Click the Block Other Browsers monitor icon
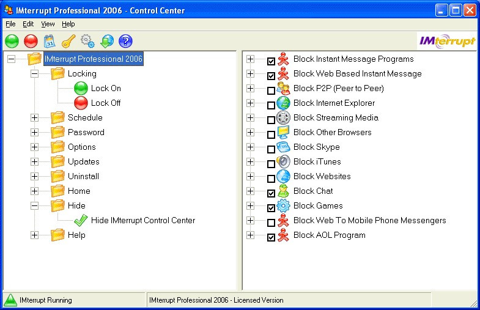 283,133
